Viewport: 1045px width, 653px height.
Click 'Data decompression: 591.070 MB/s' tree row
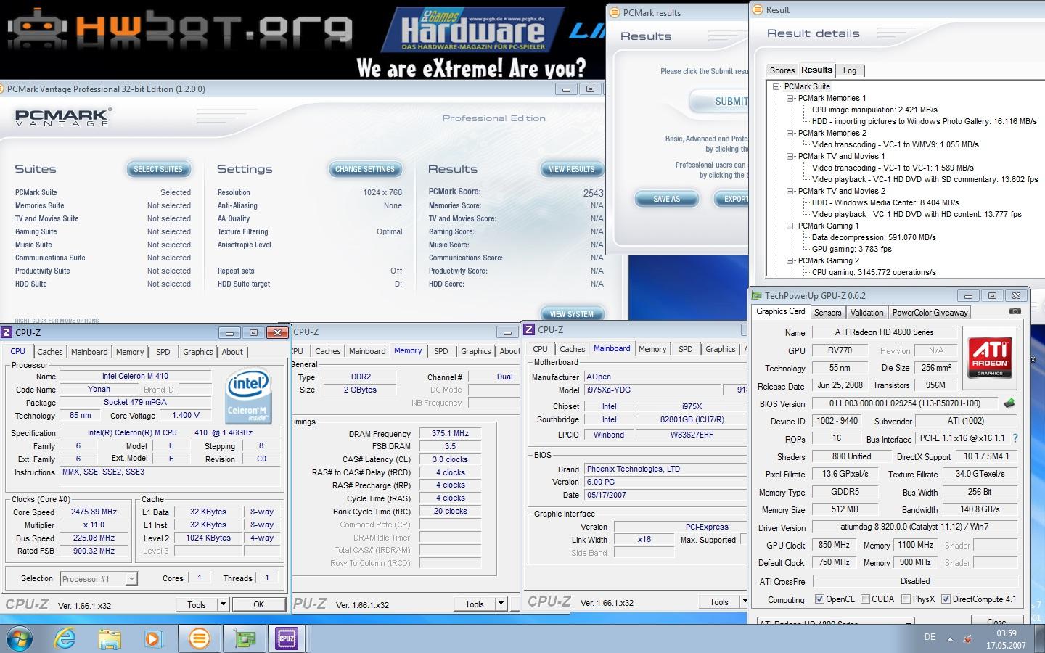pos(874,237)
